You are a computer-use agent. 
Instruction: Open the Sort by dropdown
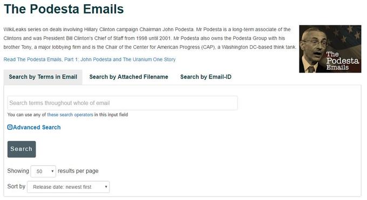pos(69,187)
